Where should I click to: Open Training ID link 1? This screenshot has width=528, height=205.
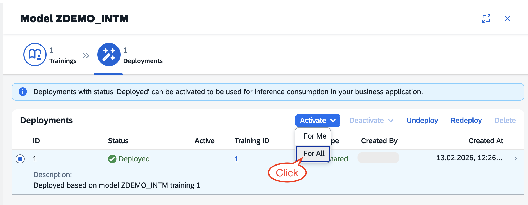[236, 159]
